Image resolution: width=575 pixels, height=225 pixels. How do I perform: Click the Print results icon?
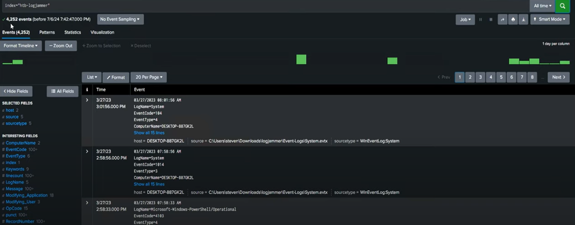[513, 19]
